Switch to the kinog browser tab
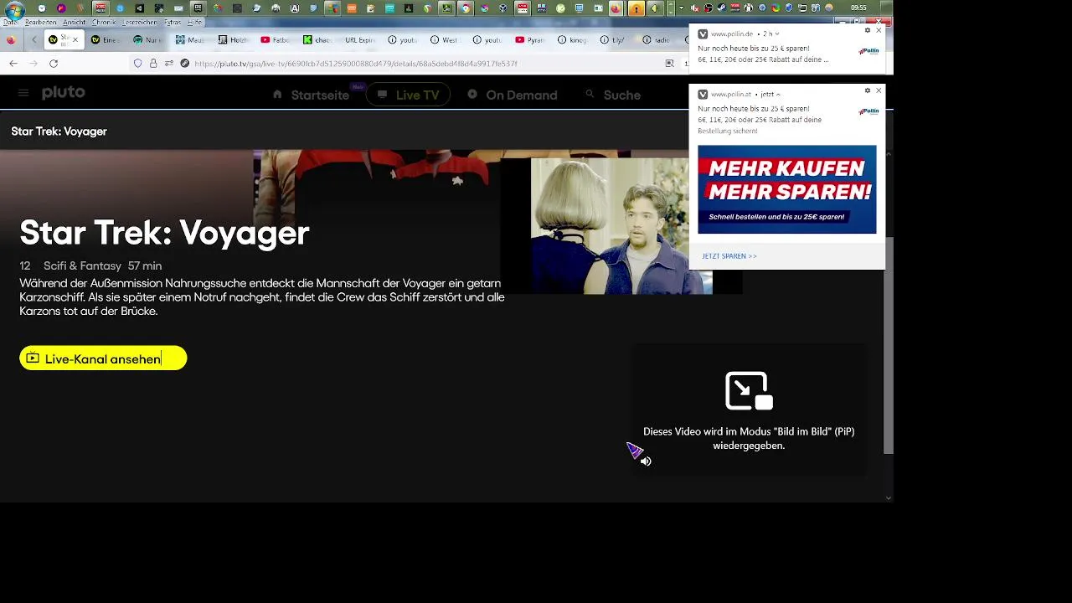The height and width of the screenshot is (603, 1072). point(572,39)
